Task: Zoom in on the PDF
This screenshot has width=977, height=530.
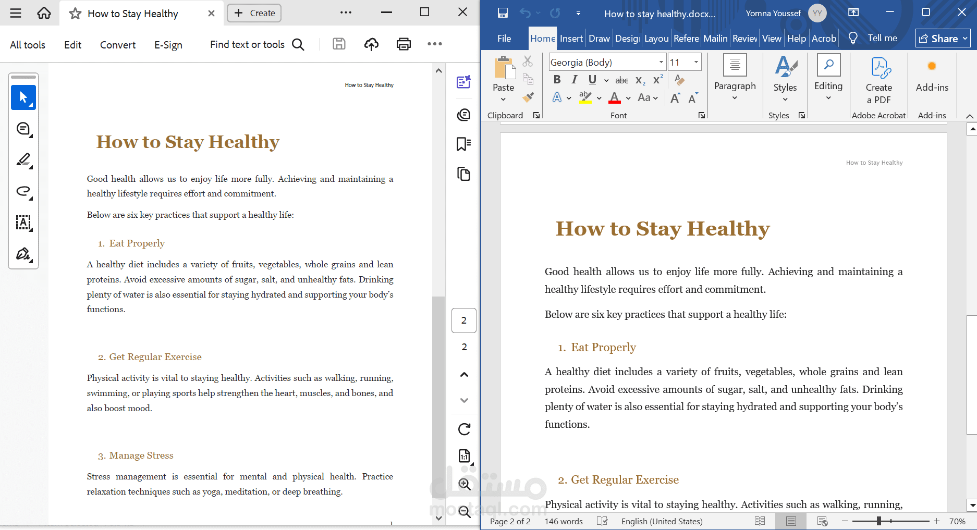Action: 465,484
